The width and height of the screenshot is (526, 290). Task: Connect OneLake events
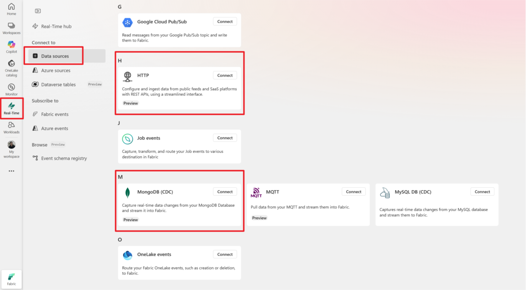click(x=224, y=254)
